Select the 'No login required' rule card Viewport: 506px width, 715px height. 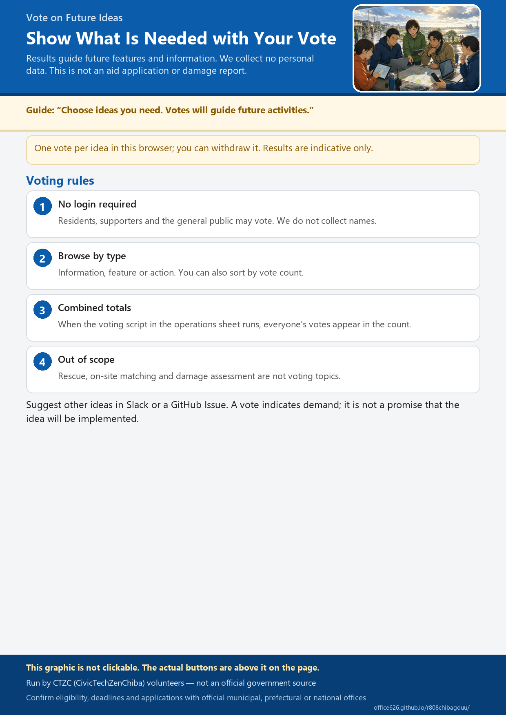(x=253, y=214)
